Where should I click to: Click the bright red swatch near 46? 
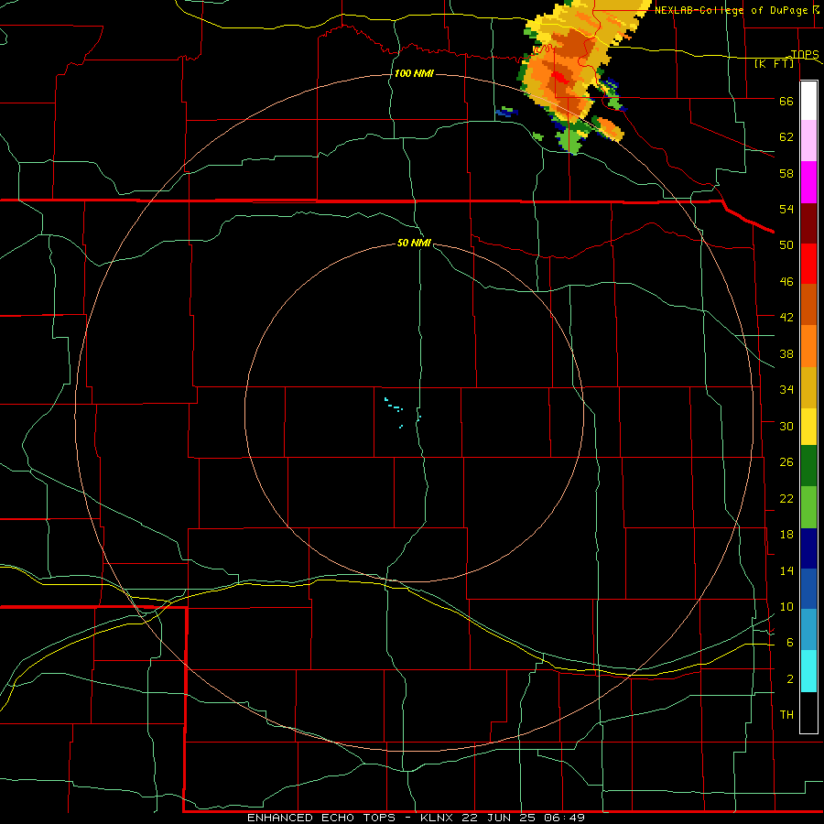[x=808, y=264]
